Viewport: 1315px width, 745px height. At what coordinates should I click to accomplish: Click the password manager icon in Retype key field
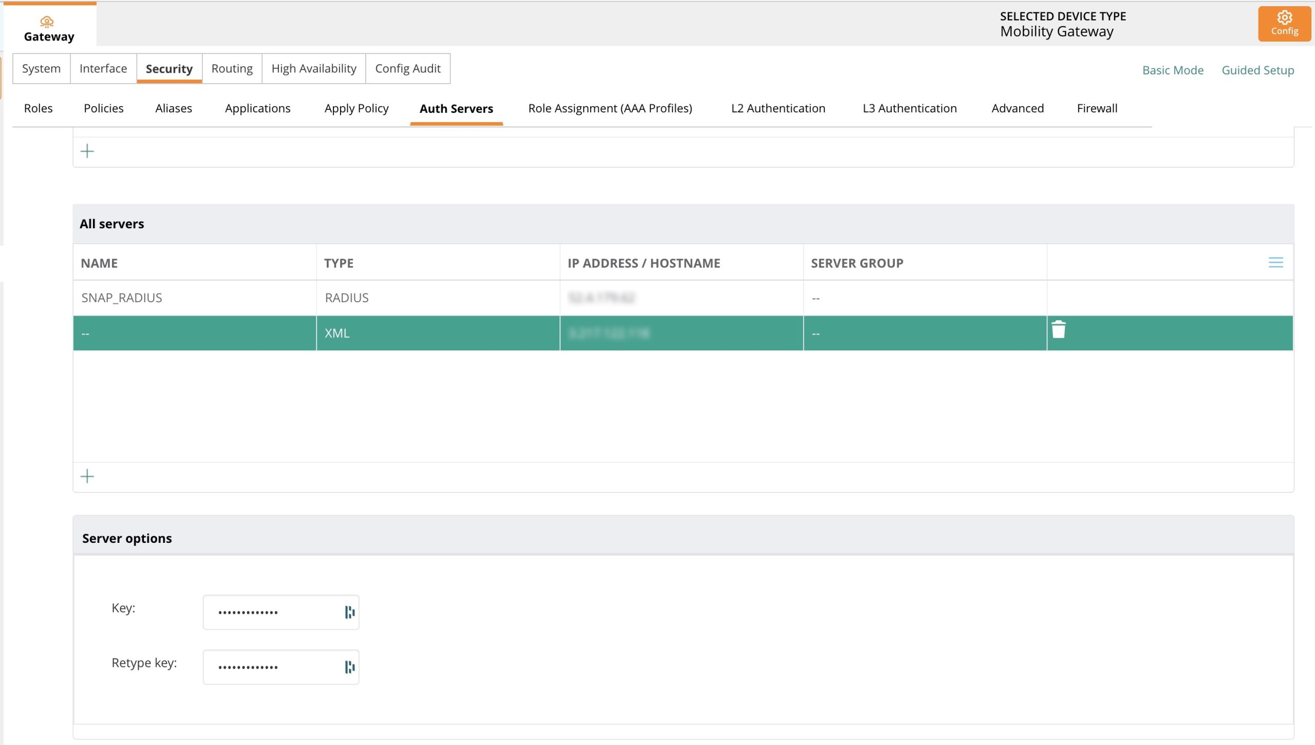349,667
